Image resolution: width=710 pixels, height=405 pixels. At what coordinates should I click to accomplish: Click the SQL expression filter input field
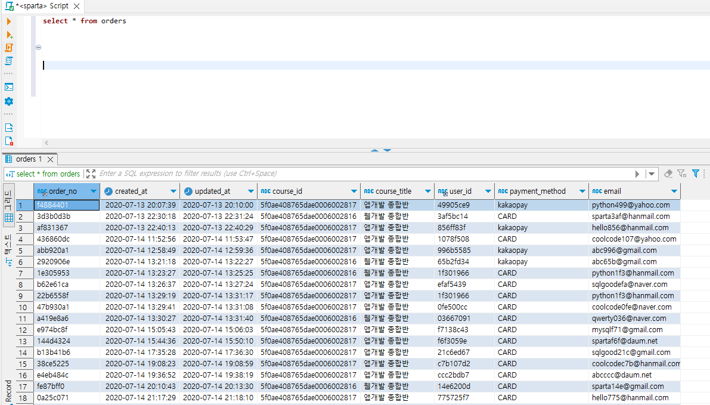click(298, 173)
